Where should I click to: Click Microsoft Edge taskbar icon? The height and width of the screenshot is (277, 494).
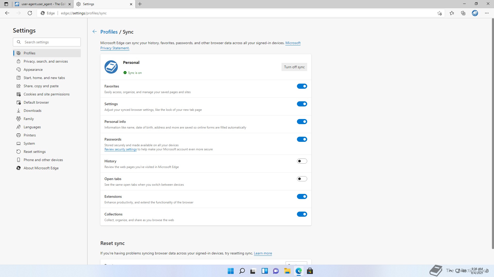(299, 271)
